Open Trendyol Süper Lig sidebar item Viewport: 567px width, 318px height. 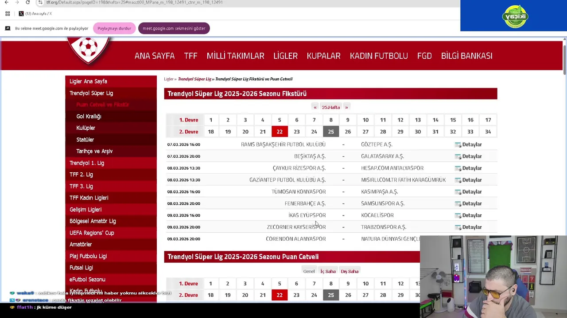point(111,93)
